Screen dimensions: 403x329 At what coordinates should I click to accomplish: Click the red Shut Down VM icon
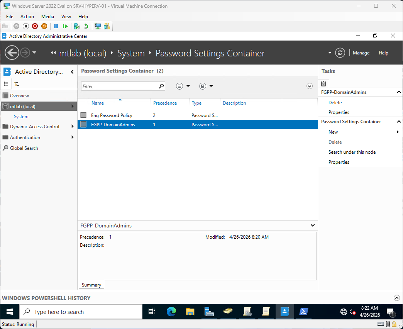35,26
